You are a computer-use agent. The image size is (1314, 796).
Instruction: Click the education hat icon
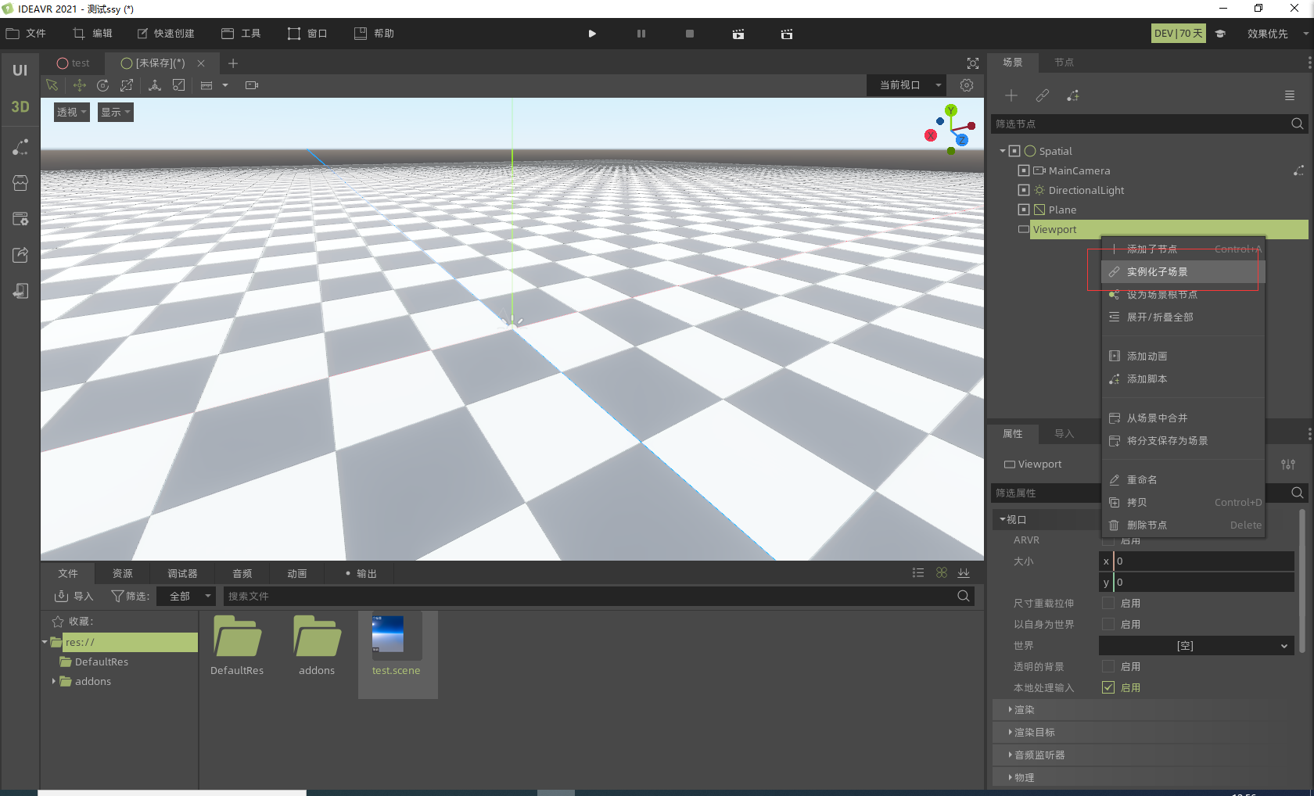coord(1220,34)
